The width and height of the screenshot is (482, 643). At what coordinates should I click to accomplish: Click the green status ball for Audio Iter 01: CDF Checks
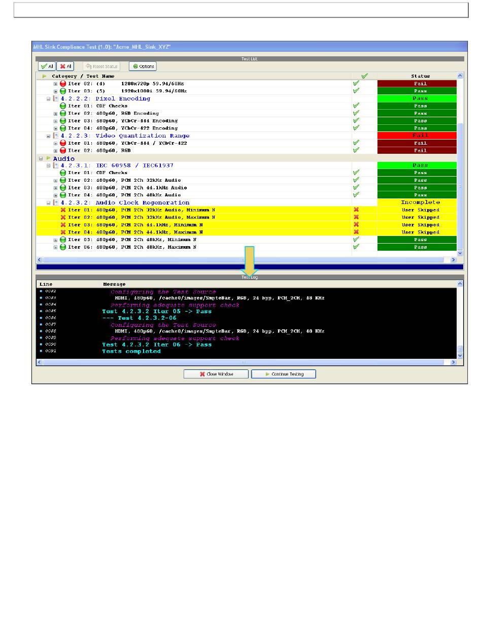[x=63, y=173]
